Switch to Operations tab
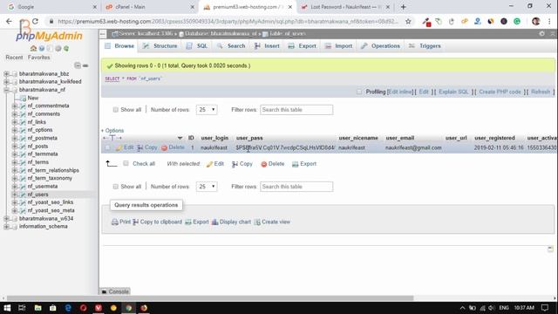The image size is (558, 314). (x=380, y=46)
